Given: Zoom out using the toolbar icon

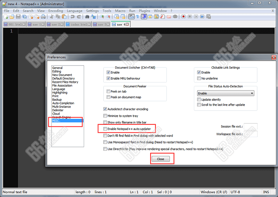Looking at the screenshot, I should pos(108,17).
